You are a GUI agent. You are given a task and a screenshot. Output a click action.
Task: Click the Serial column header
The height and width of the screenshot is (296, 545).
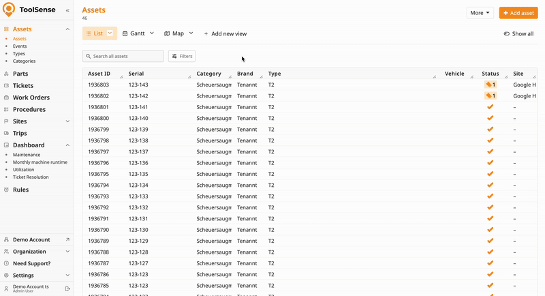136,74
